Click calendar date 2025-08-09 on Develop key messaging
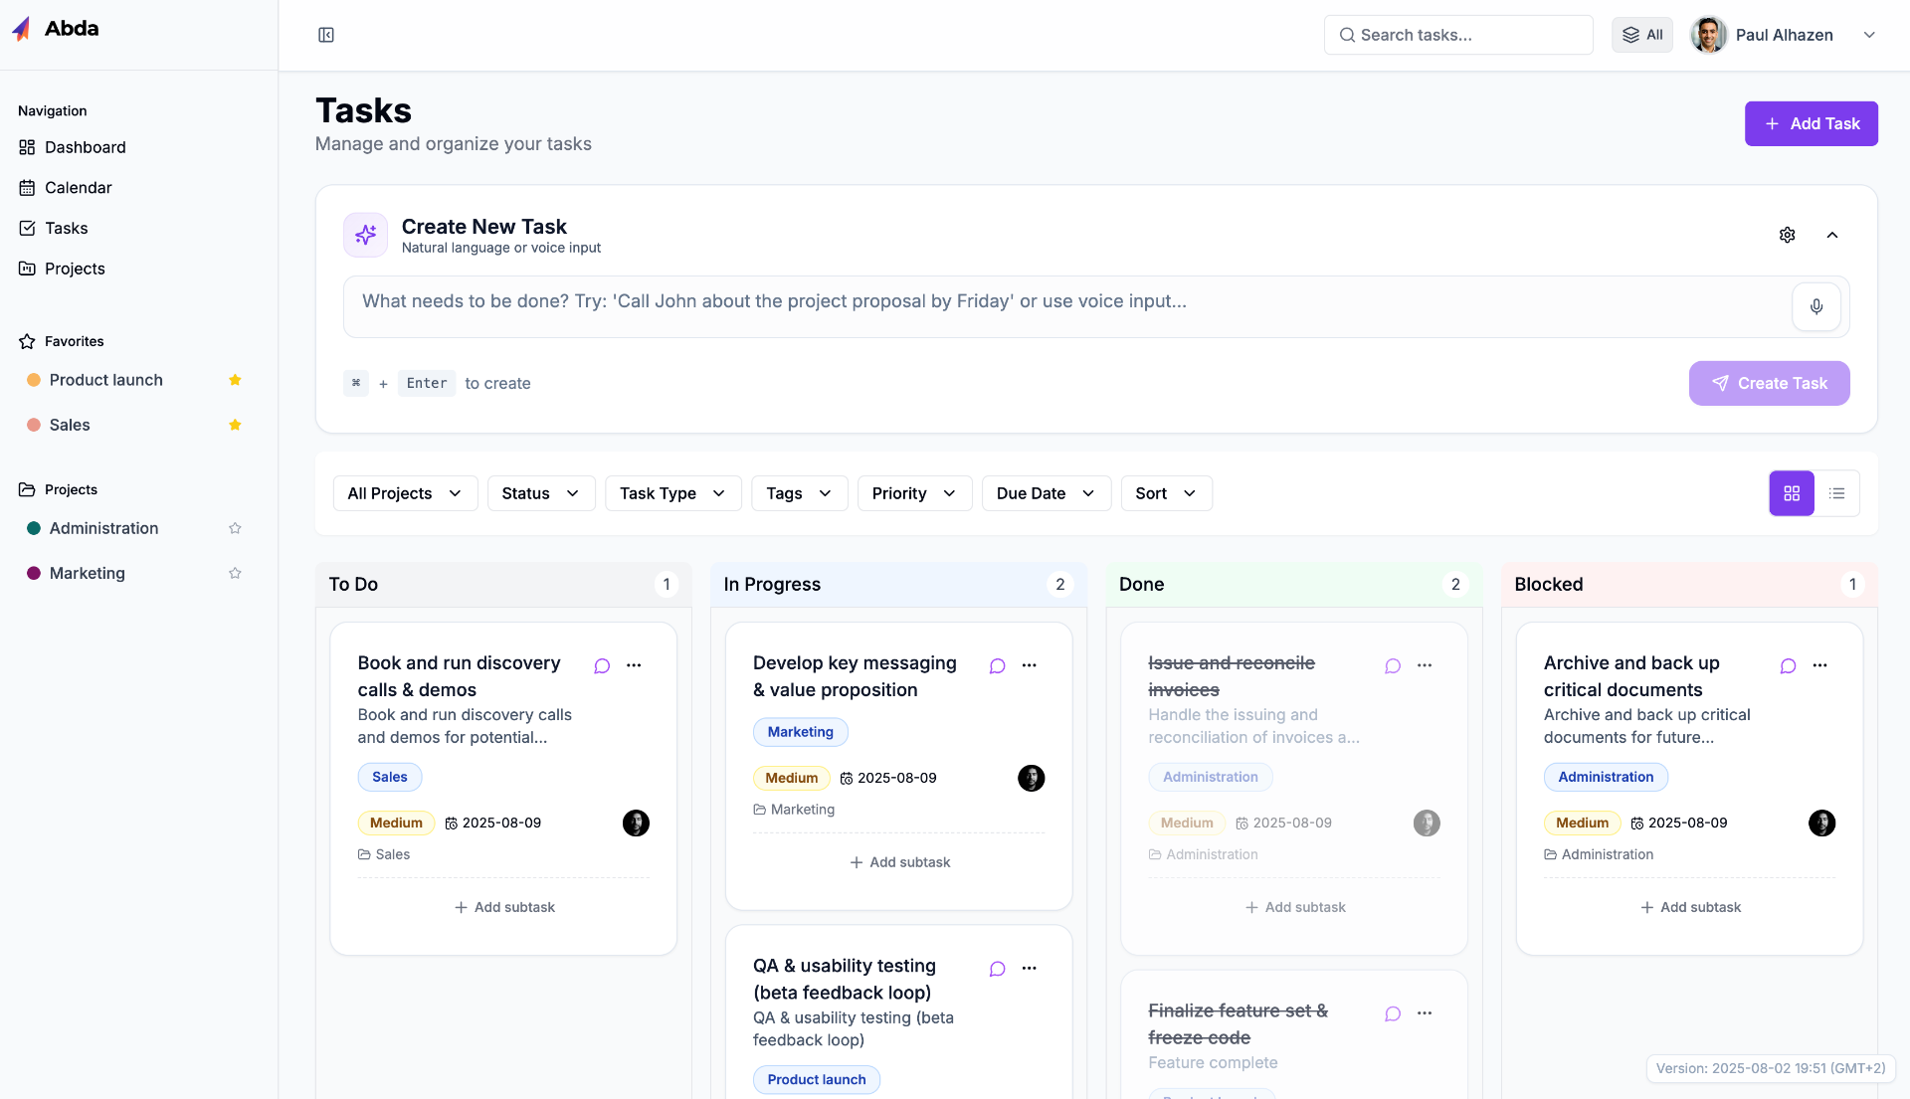 887,778
